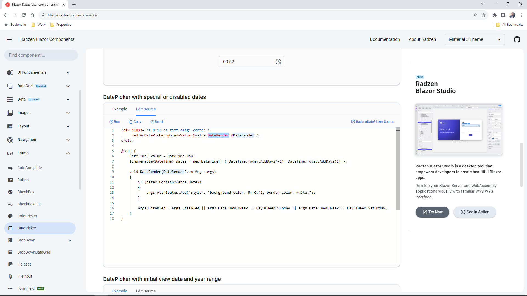527x296 pixels.
Task: Open the ColorPicker component page
Action: pos(27,216)
